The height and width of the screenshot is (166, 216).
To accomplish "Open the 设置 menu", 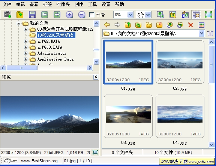I will pyautogui.click(x=106, y=4).
